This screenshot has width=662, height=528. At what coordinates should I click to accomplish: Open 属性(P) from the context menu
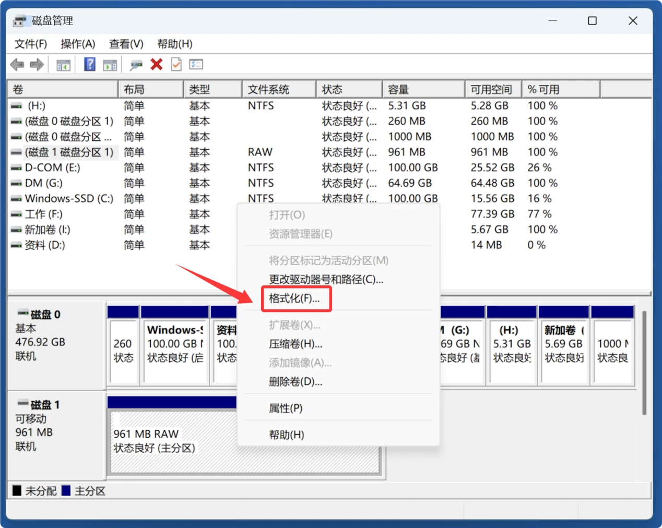pos(286,408)
